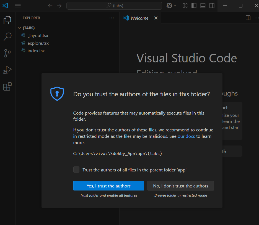Close the Welcome tab
The width and height of the screenshot is (259, 225).
click(156, 18)
